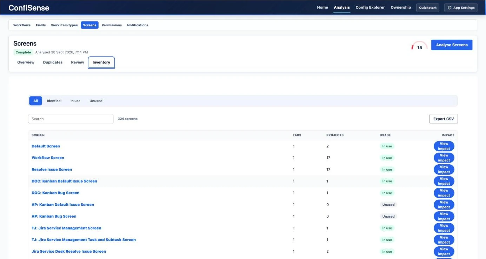
Task: Select the Screens tab
Action: [90, 25]
